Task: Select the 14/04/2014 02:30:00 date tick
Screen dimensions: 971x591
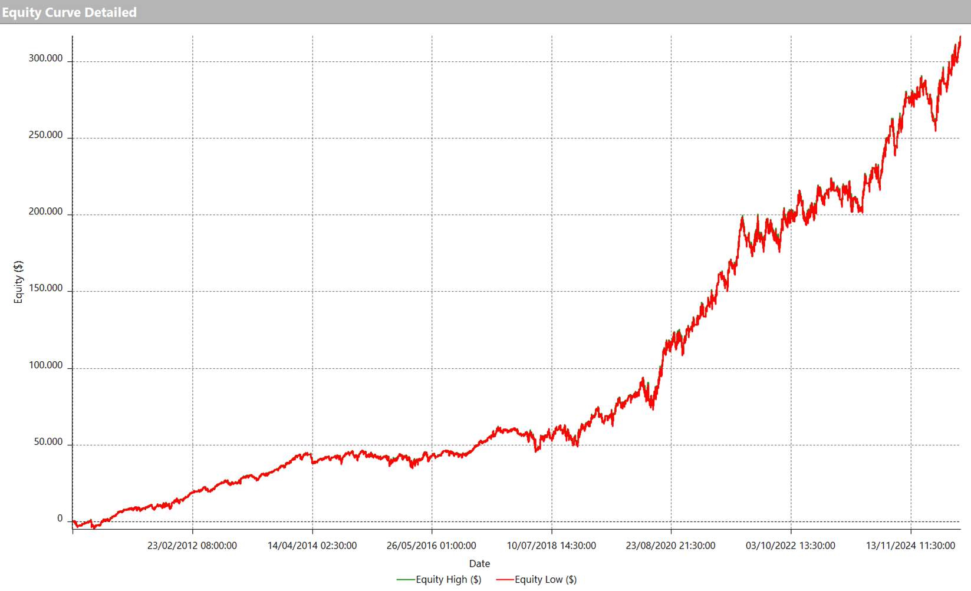Action: pos(312,546)
